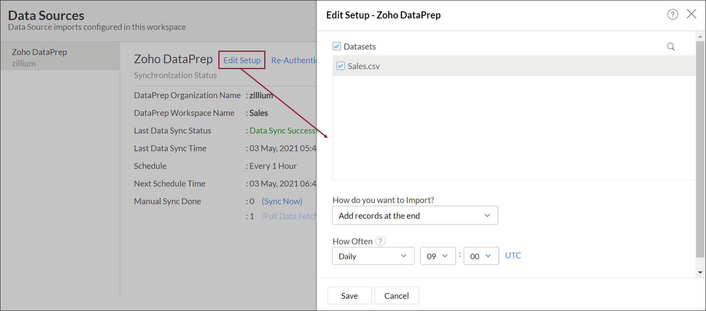
Task: Click the Sync Now link
Action: tap(282, 201)
